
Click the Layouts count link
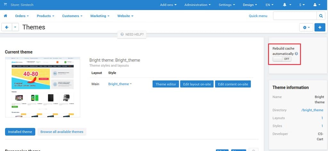322,118
